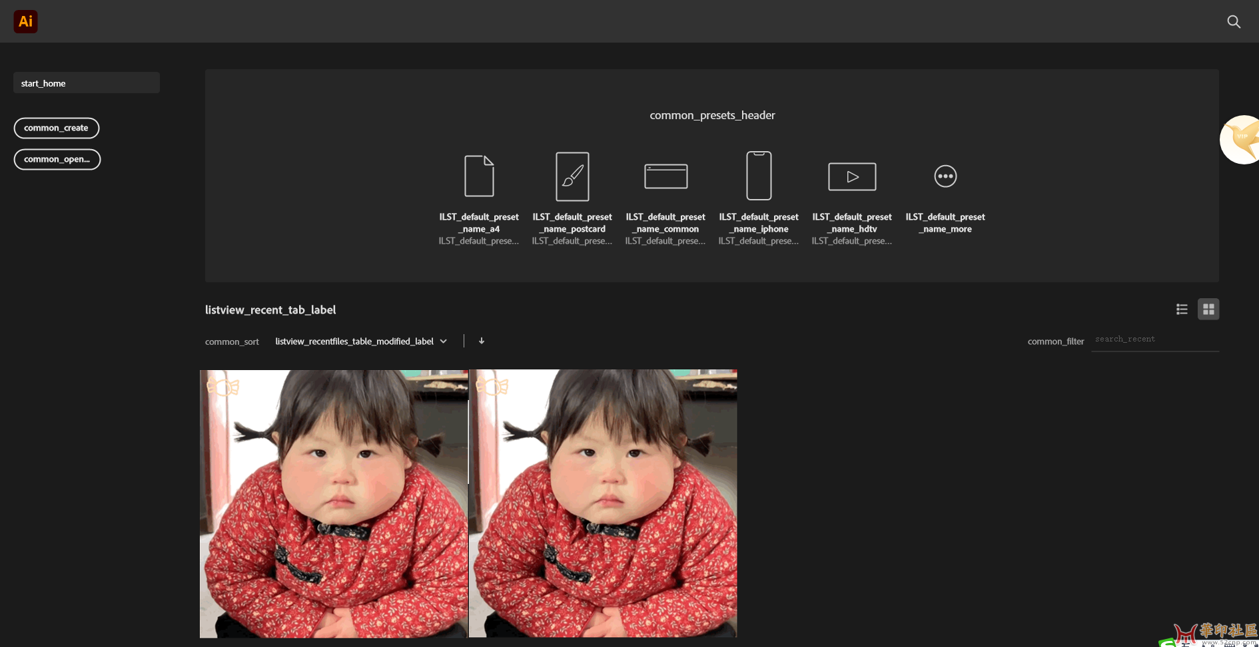This screenshot has height=647, width=1259.
Task: Select the A4 document preset icon
Action: tap(479, 176)
